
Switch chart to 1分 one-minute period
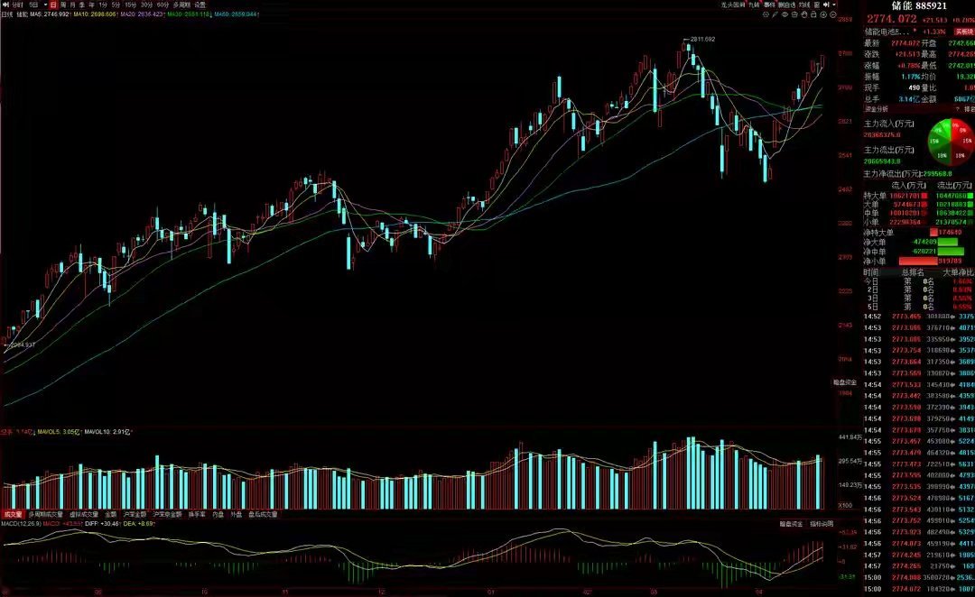(x=103, y=5)
